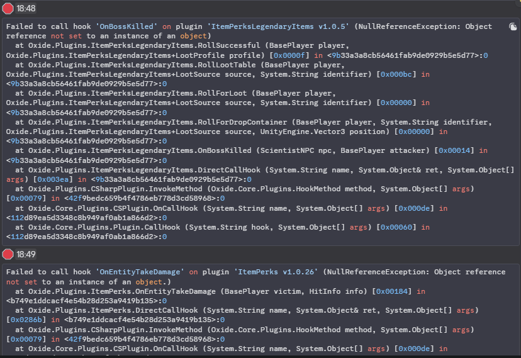Click the 'ItemPerks v1.0.26' plugin name

tap(276, 272)
